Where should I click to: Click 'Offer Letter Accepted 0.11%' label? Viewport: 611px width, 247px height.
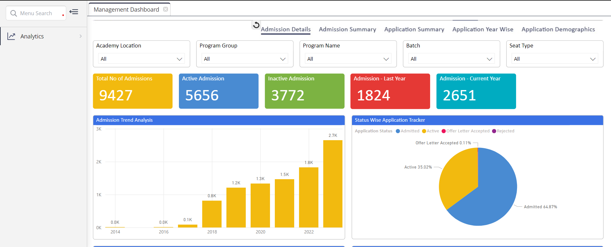(x=443, y=143)
